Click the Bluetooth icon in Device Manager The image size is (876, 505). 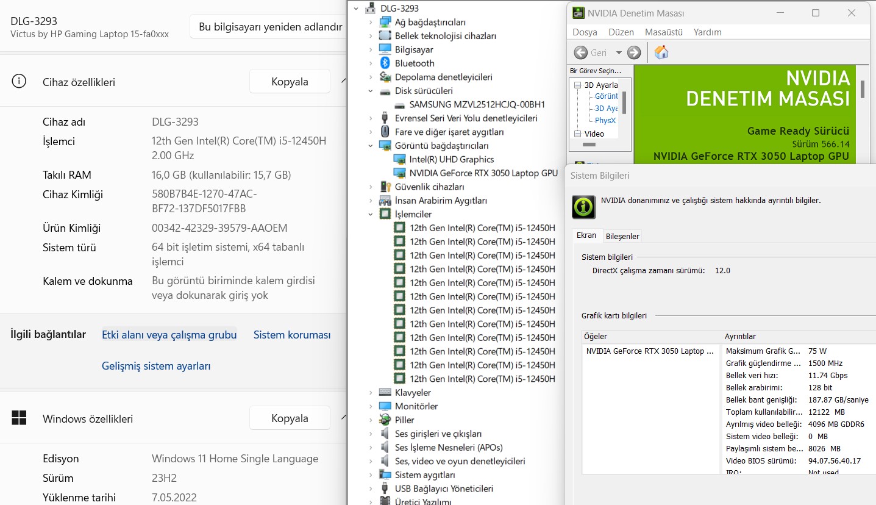(385, 63)
